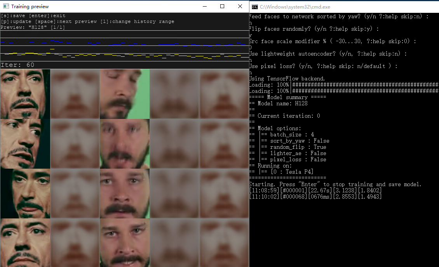Click the "lighter_ae : False" option line
The height and width of the screenshot is (267, 439).
(x=288, y=153)
